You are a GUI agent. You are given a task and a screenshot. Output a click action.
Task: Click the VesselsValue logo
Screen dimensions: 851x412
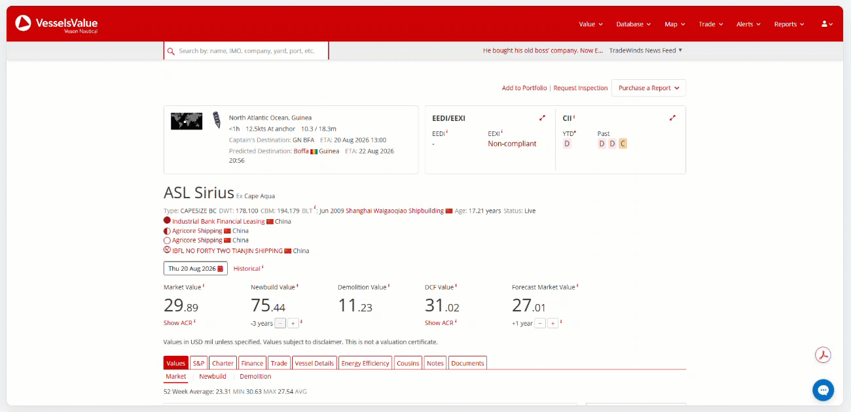(x=56, y=24)
